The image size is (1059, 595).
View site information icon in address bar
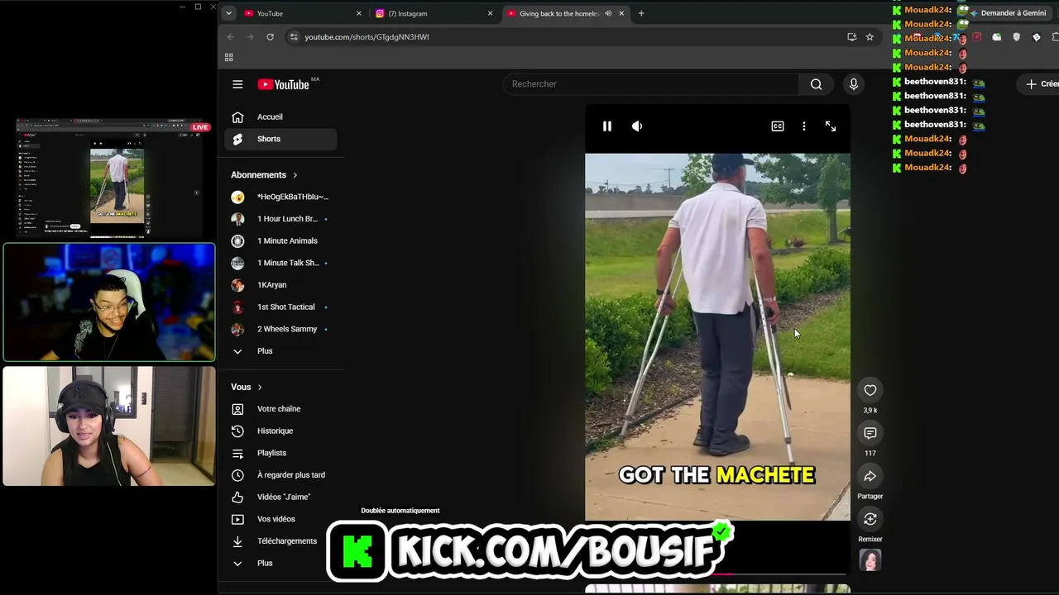click(x=294, y=37)
